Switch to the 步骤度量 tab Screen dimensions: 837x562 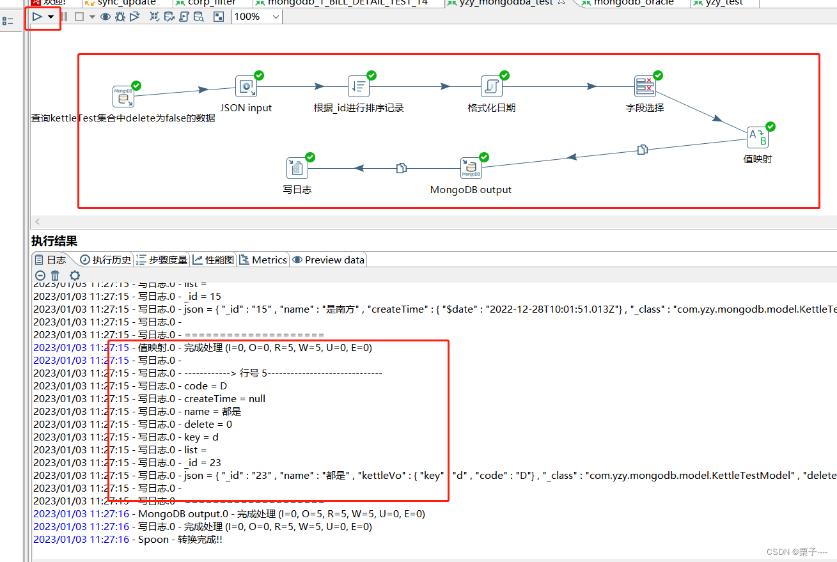pyautogui.click(x=162, y=260)
